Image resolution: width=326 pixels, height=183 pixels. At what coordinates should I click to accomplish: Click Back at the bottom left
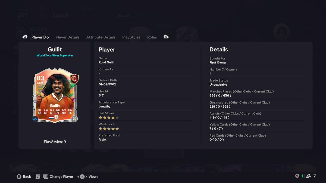26,176
